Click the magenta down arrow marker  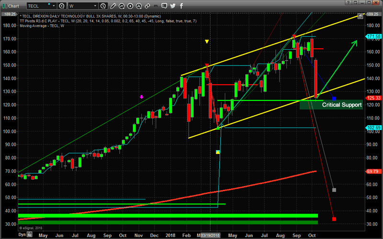[141, 97]
